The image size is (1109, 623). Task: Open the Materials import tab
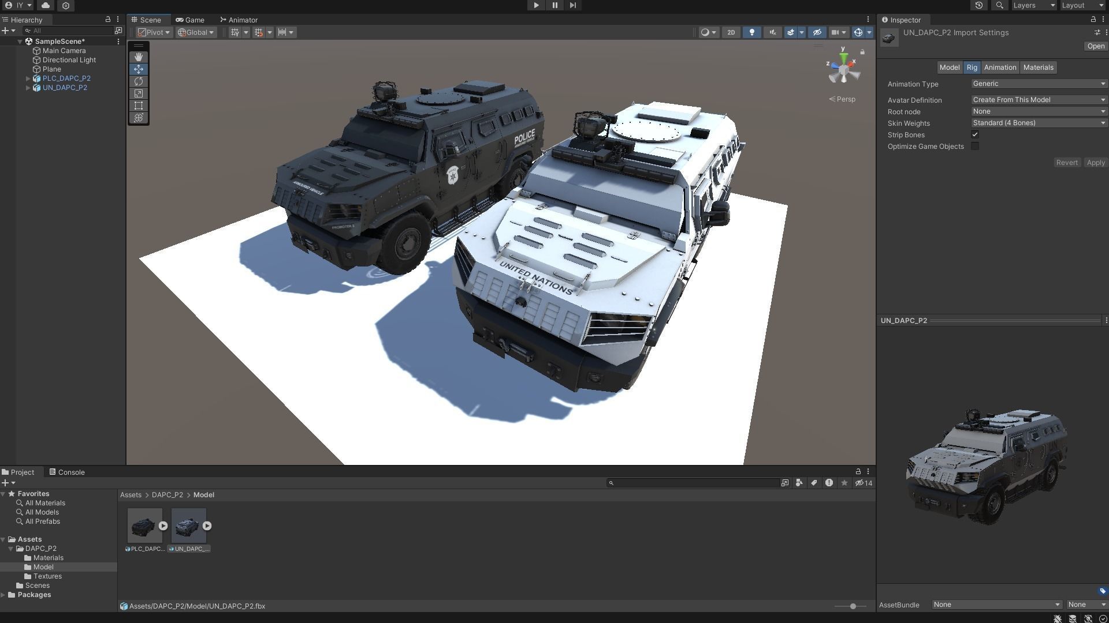(x=1038, y=67)
